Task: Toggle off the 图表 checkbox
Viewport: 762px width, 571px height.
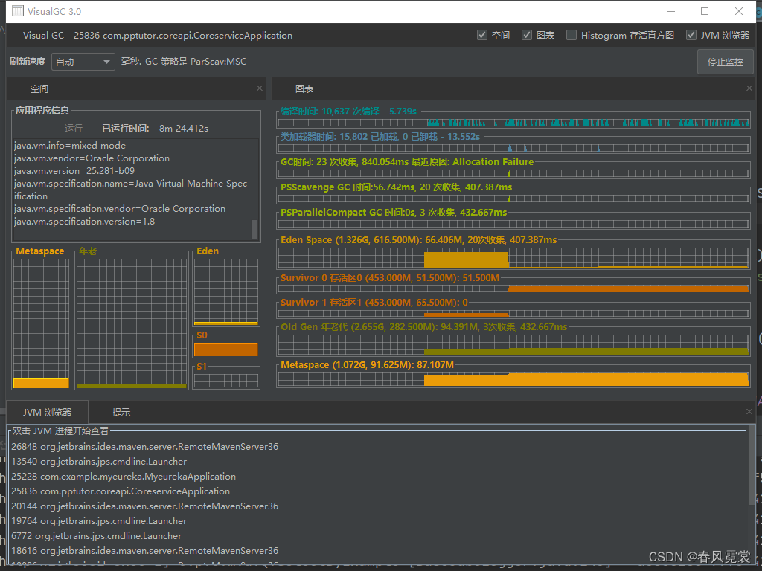Action: point(526,35)
